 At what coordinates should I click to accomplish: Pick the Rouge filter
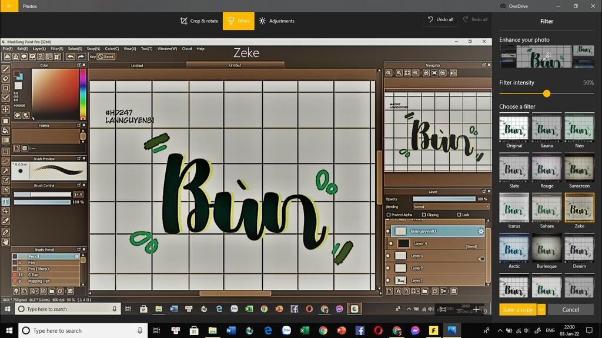(x=547, y=170)
